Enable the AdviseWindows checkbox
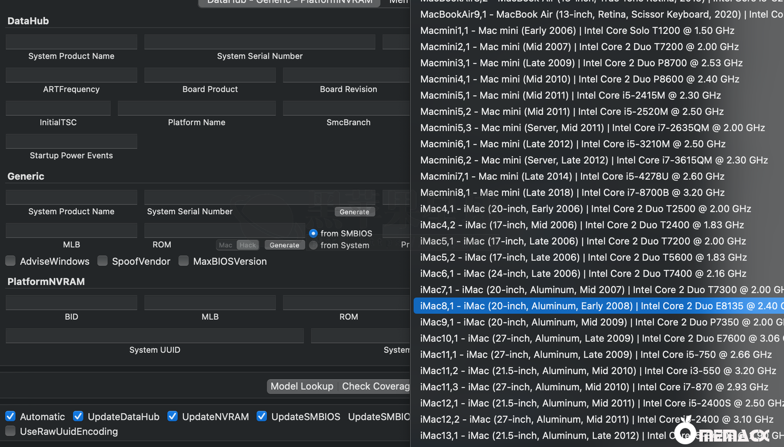 pyautogui.click(x=10, y=261)
